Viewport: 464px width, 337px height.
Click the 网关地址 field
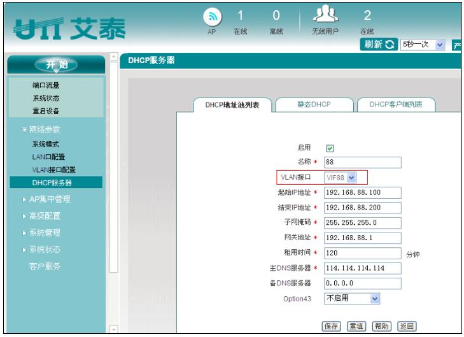pos(363,238)
